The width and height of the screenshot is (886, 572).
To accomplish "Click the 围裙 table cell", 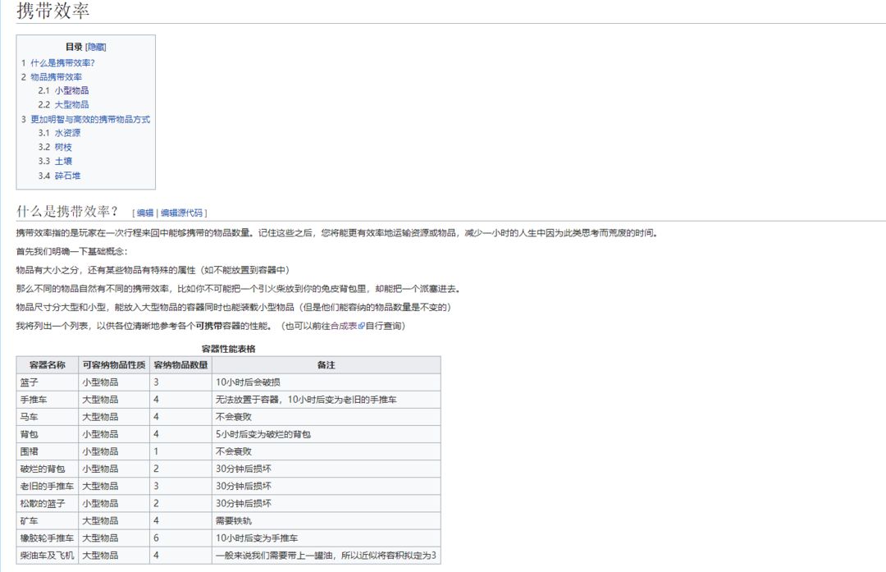I will 48,451.
